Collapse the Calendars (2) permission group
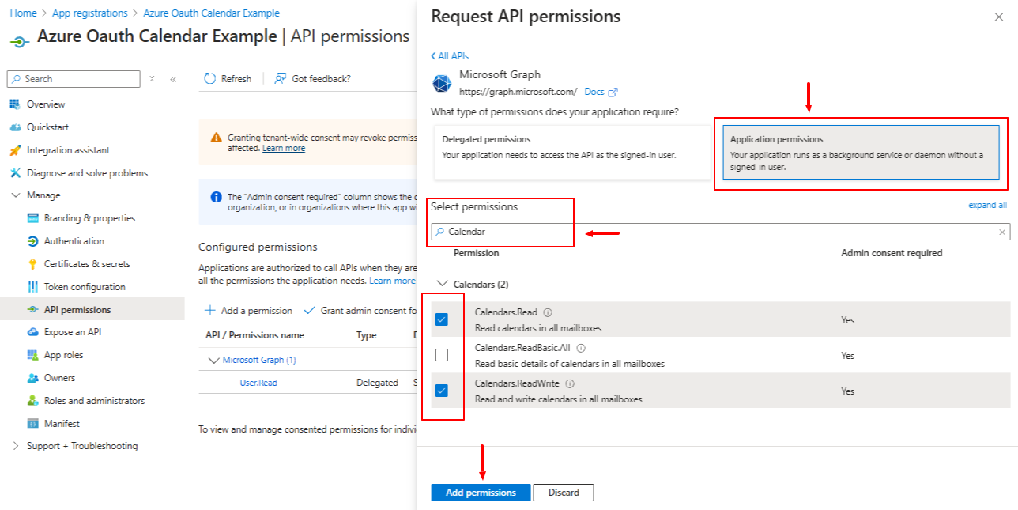 pyautogui.click(x=441, y=284)
